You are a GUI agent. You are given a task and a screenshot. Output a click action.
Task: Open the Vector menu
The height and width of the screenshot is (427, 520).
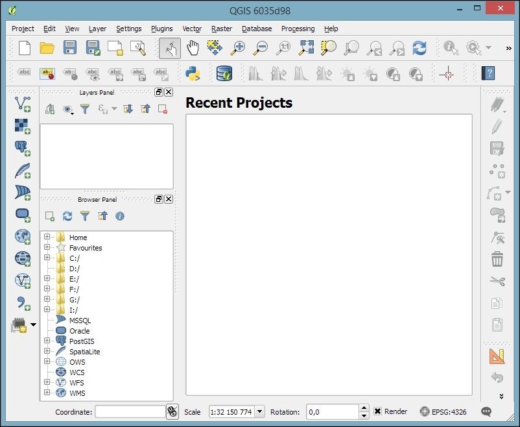192,29
